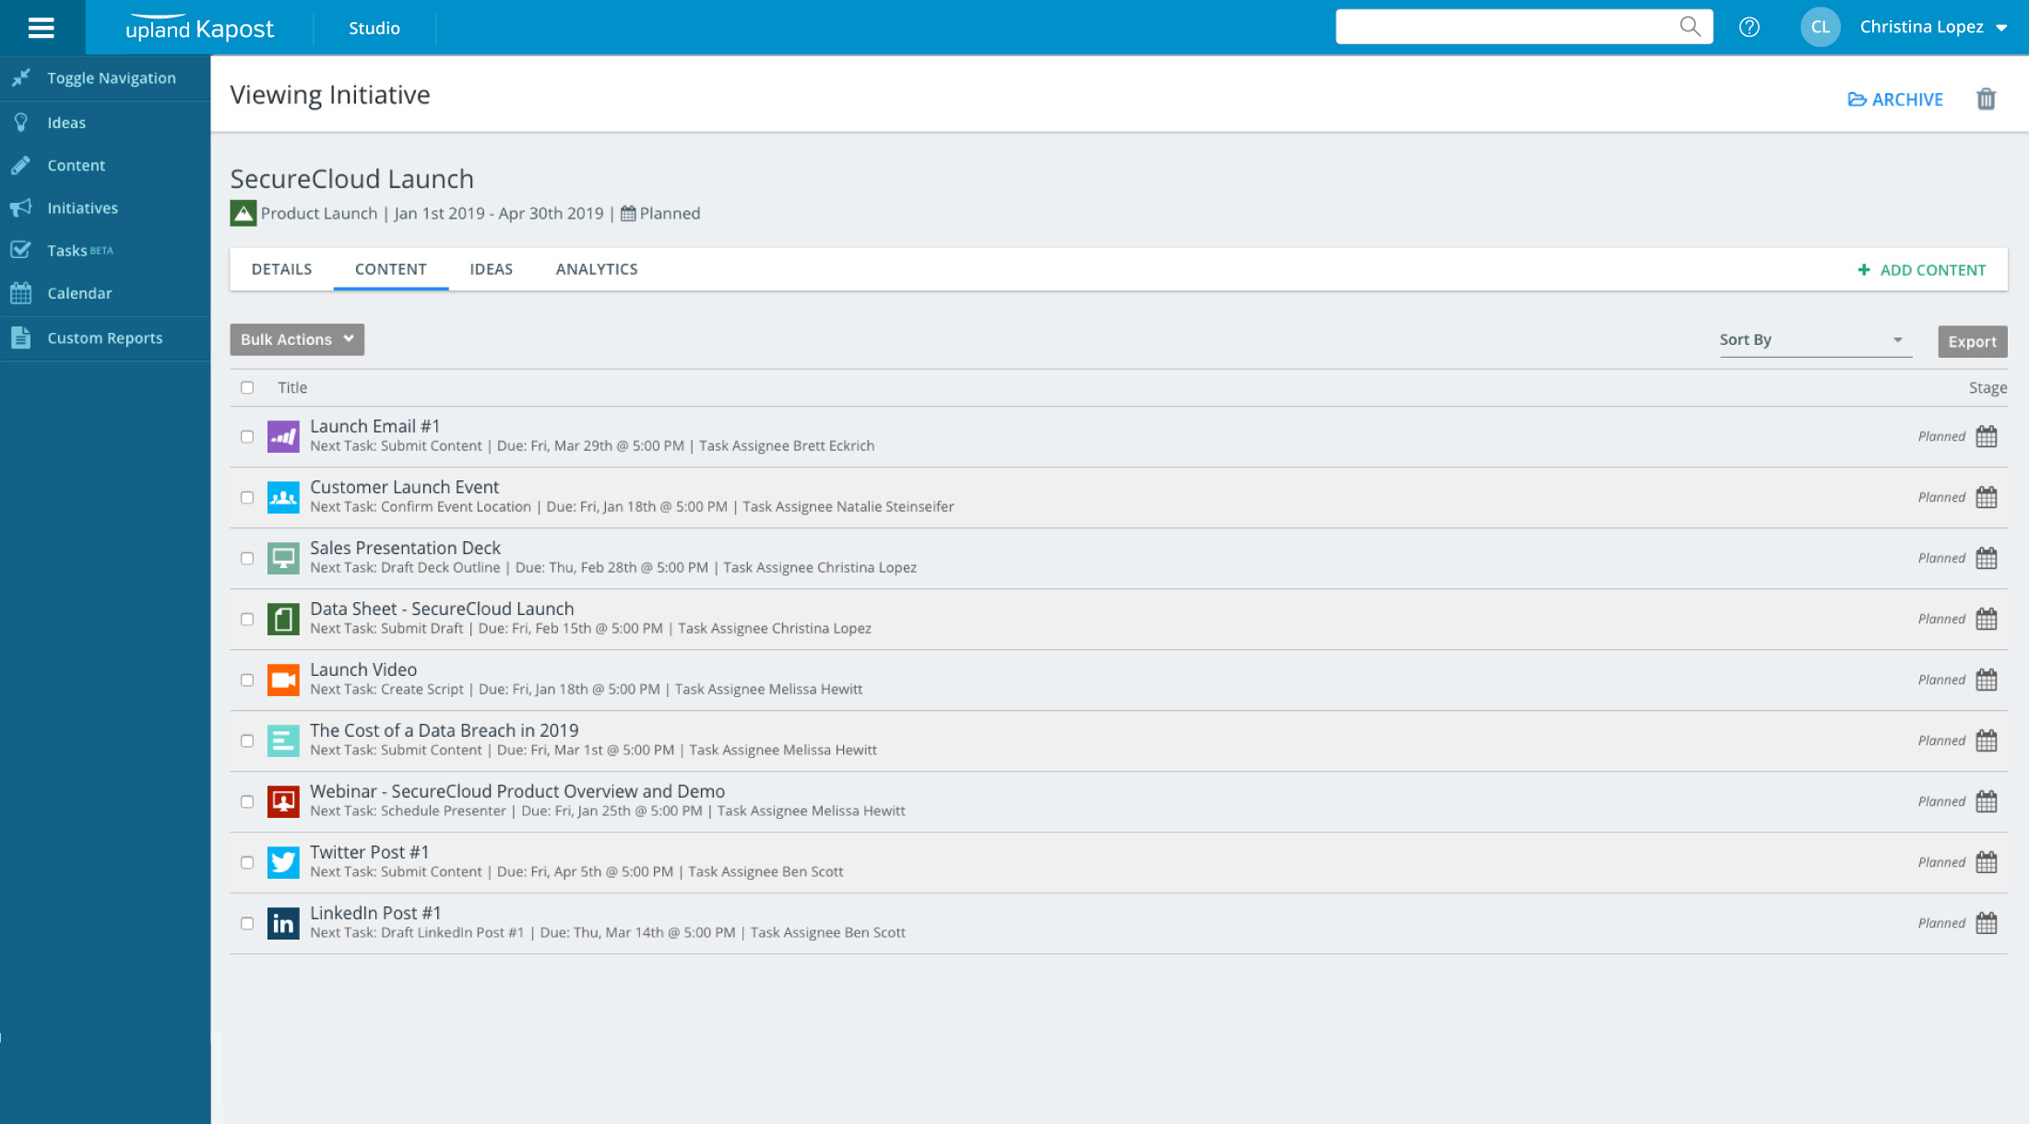This screenshot has height=1124, width=2029.
Task: Open the Sort By dropdown
Action: [1815, 339]
